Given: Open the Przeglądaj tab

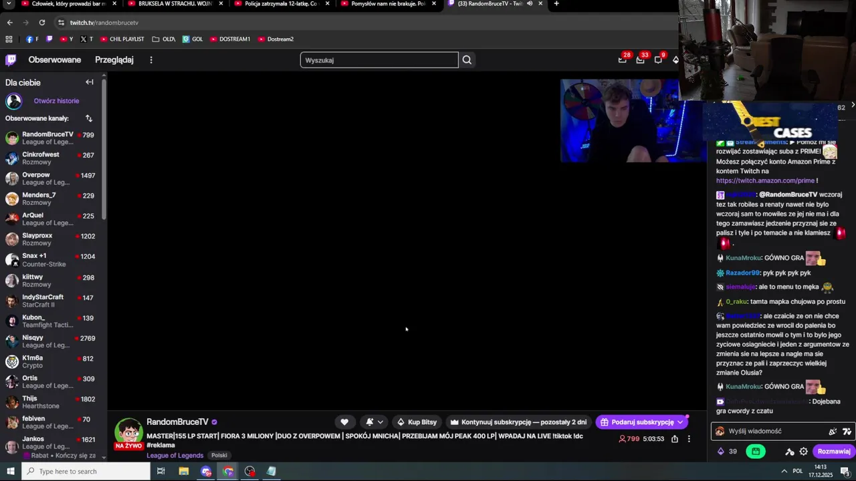Looking at the screenshot, I should point(114,60).
